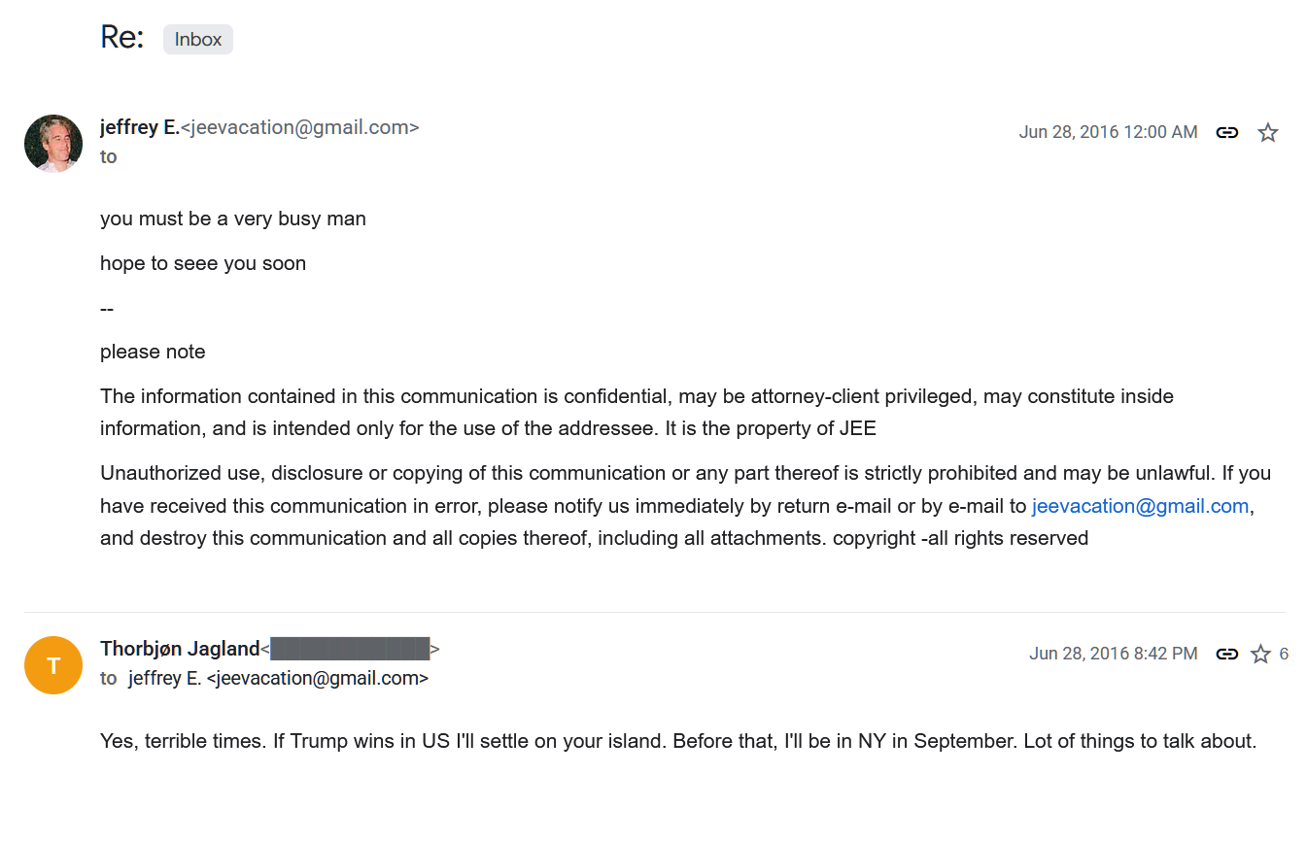
Task: Click sender name Thorbjøn Jagland
Action: click(x=180, y=649)
